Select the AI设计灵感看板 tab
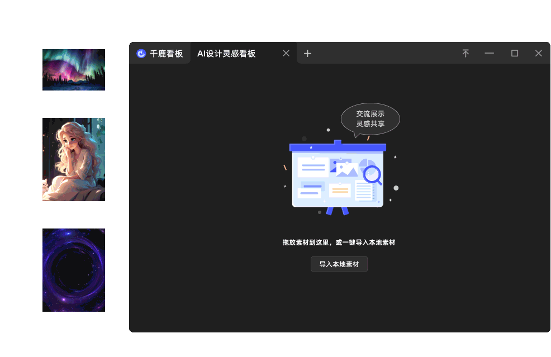 (226, 53)
